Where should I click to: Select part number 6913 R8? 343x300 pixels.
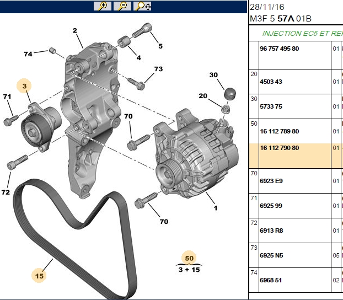tap(271, 231)
